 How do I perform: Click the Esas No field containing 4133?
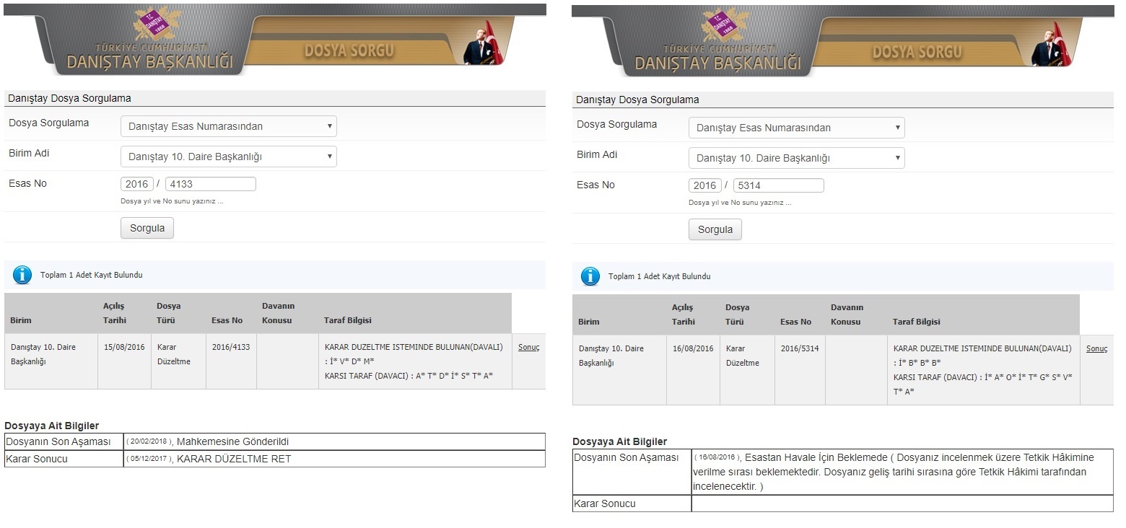(210, 184)
